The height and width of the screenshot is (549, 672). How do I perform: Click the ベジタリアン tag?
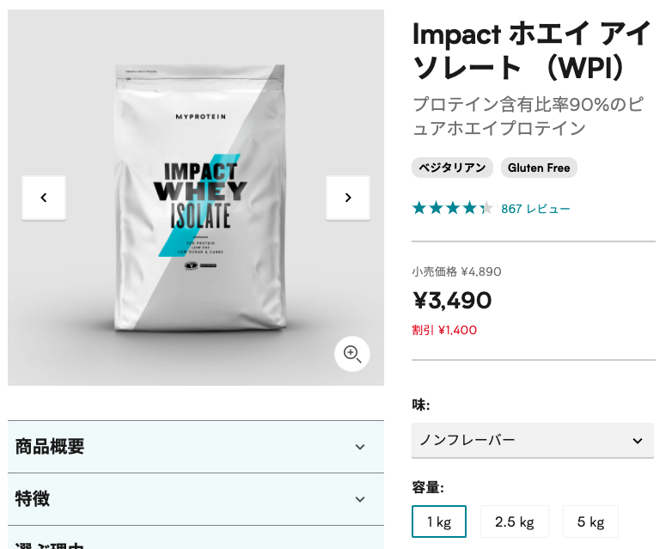coord(452,168)
